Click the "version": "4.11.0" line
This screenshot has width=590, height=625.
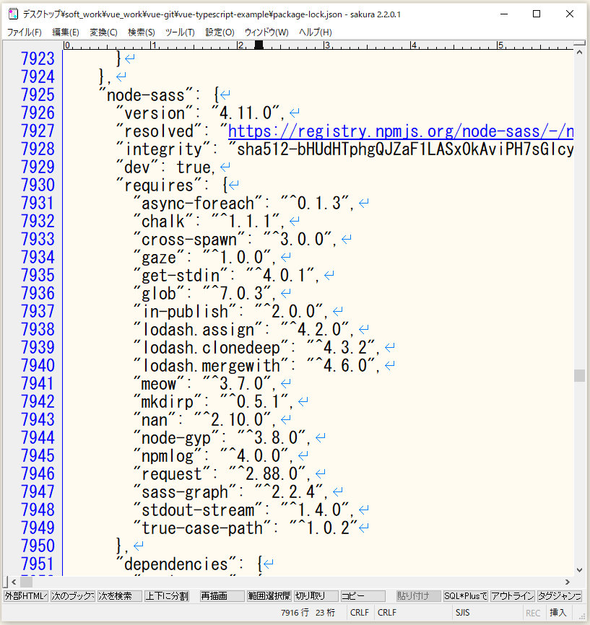(200, 113)
